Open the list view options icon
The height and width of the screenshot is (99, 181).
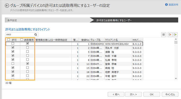(x=163, y=34)
